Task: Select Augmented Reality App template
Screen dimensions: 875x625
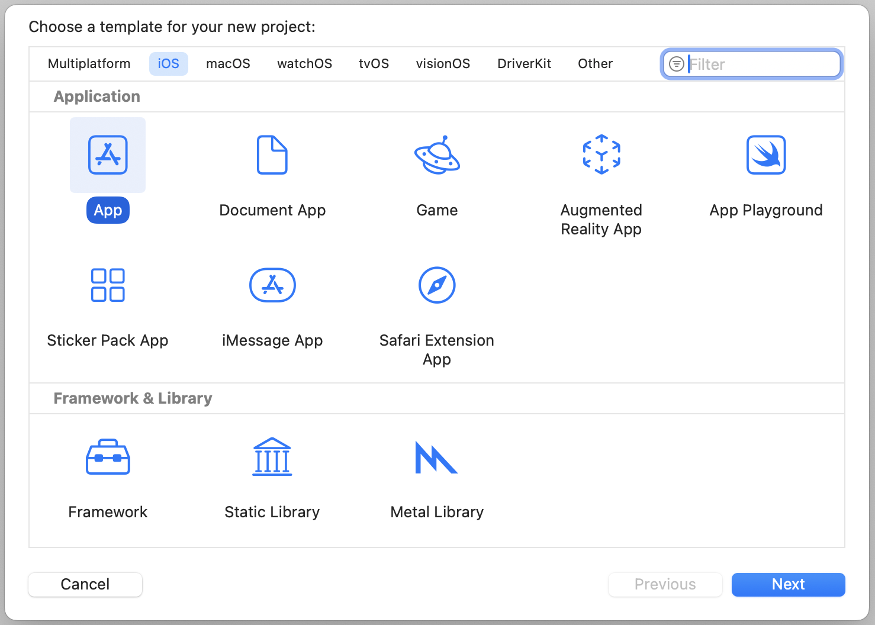Action: pyautogui.click(x=601, y=155)
